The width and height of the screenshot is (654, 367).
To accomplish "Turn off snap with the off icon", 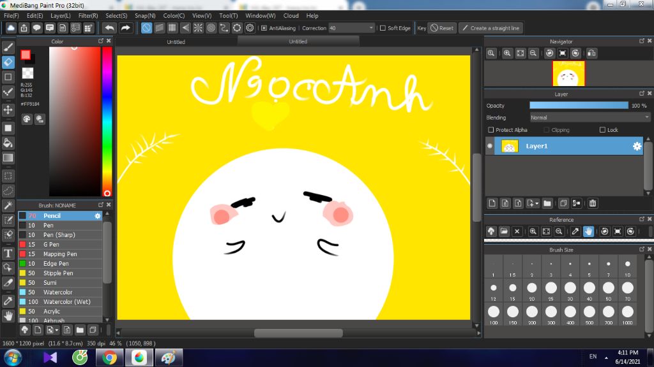I will (146, 28).
